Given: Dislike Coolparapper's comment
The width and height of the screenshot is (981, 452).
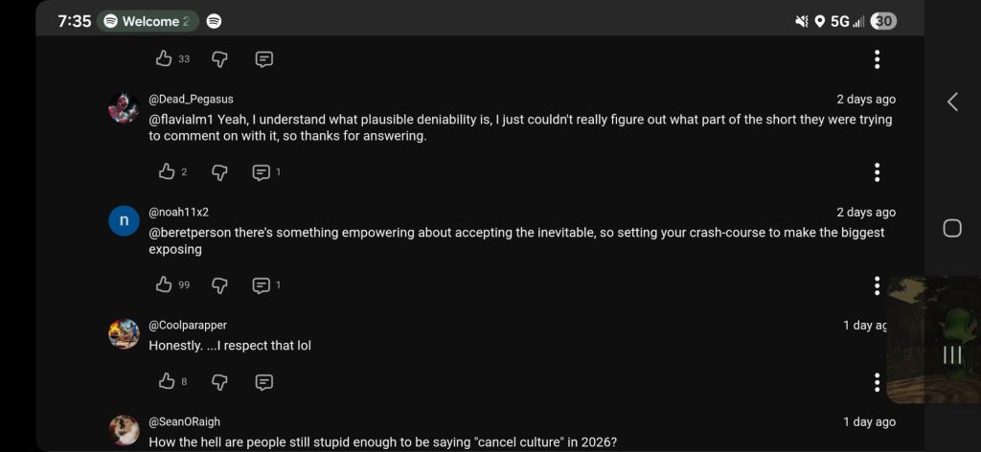Looking at the screenshot, I should click(219, 382).
